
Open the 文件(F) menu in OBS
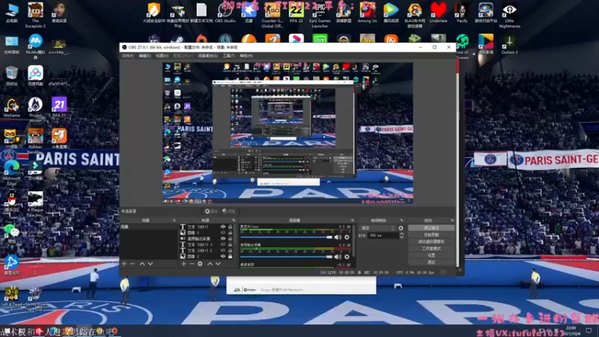pyautogui.click(x=127, y=55)
